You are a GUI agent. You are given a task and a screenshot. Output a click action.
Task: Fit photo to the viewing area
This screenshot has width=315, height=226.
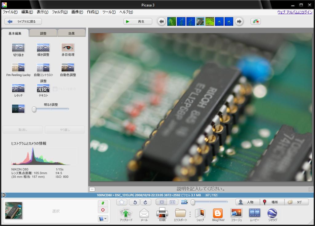(161, 202)
